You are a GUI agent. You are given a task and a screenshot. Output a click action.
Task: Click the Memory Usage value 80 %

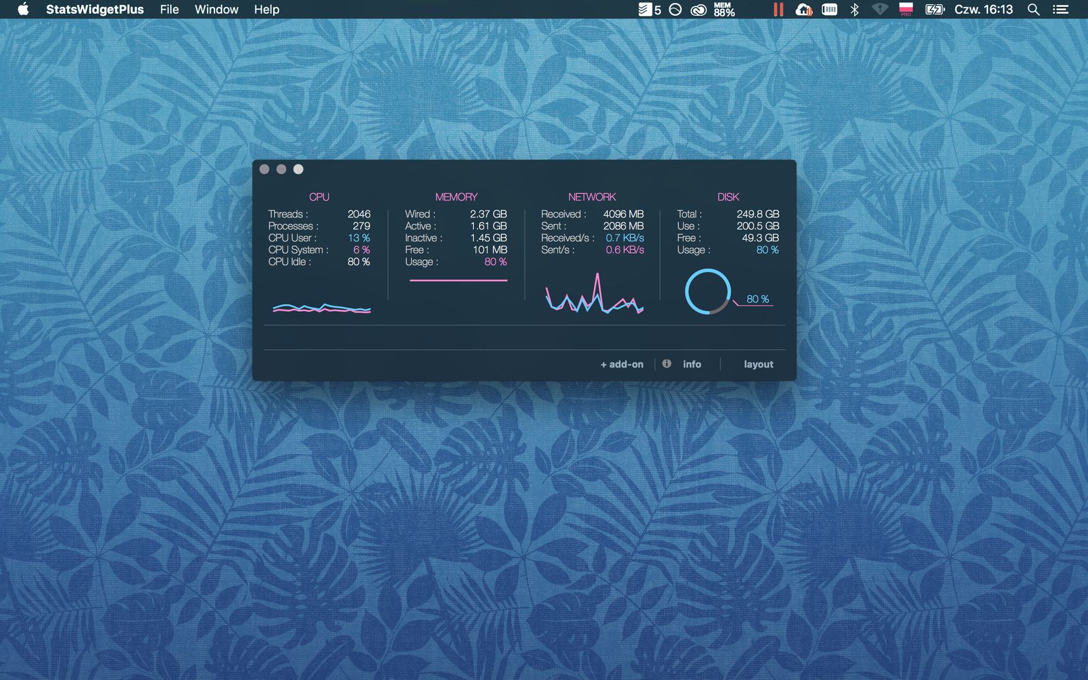495,262
